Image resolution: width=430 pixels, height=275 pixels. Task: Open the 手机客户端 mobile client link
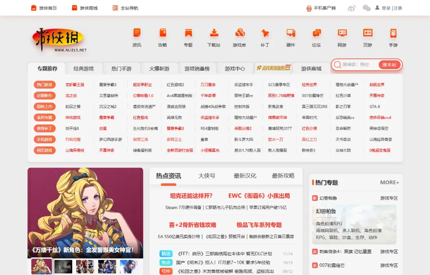(321, 8)
